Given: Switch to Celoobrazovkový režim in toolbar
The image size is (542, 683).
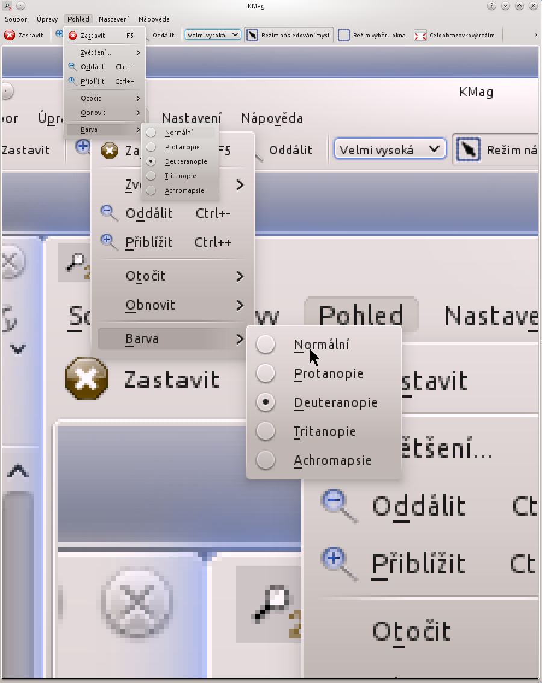Looking at the screenshot, I should coord(455,36).
